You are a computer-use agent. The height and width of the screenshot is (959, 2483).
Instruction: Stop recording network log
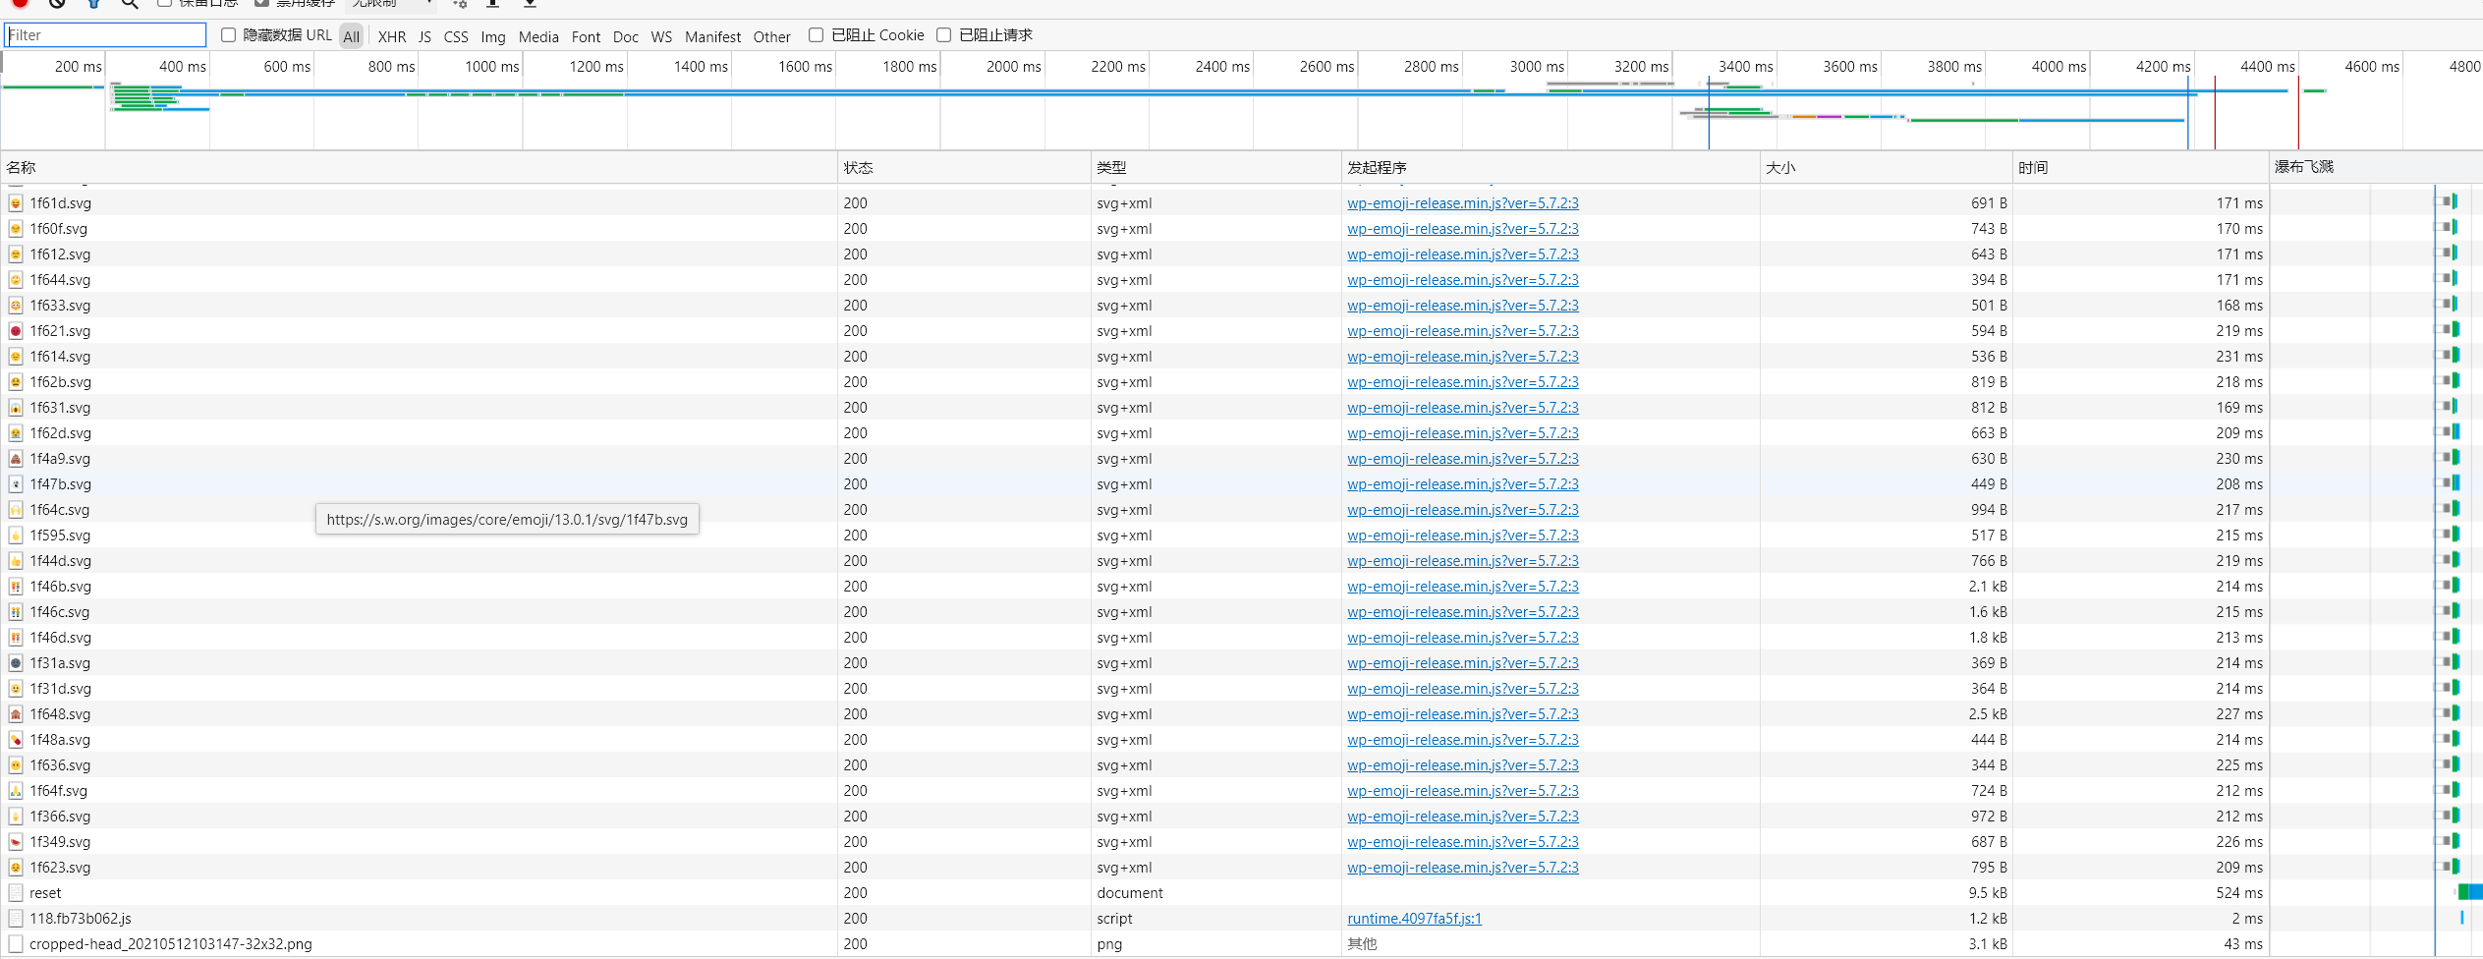click(18, 4)
